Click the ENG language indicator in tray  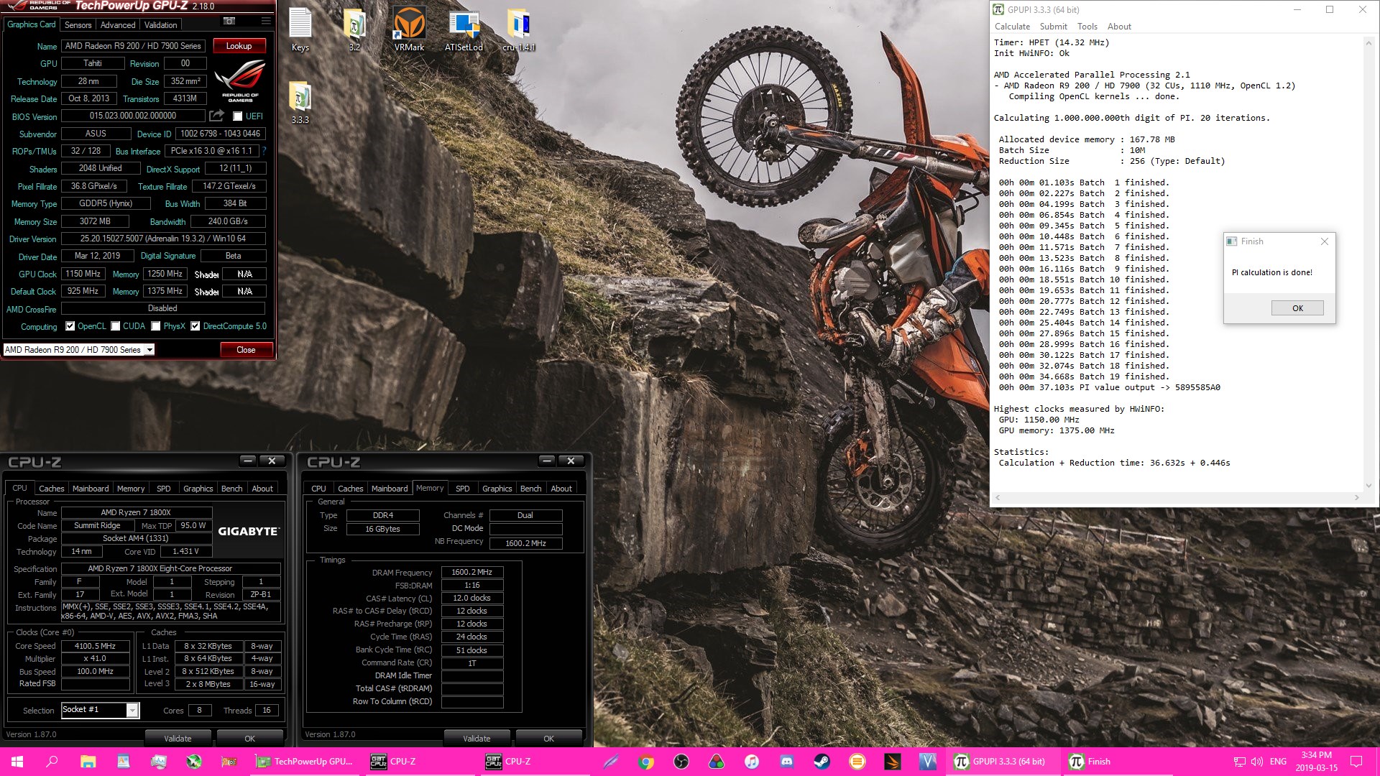[x=1278, y=762]
